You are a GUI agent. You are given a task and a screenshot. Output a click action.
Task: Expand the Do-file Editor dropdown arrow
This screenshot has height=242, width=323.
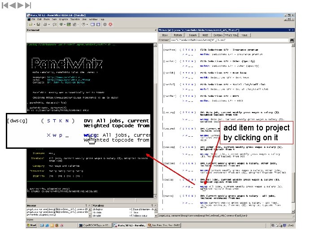(x=87, y=25)
